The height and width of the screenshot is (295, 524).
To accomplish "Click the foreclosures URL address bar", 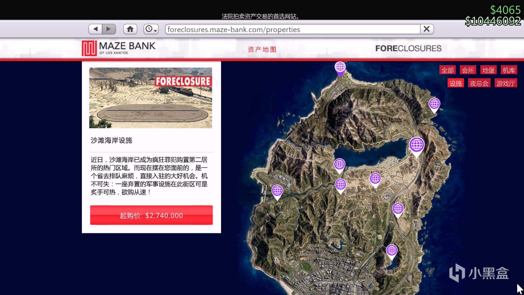I will (292, 29).
